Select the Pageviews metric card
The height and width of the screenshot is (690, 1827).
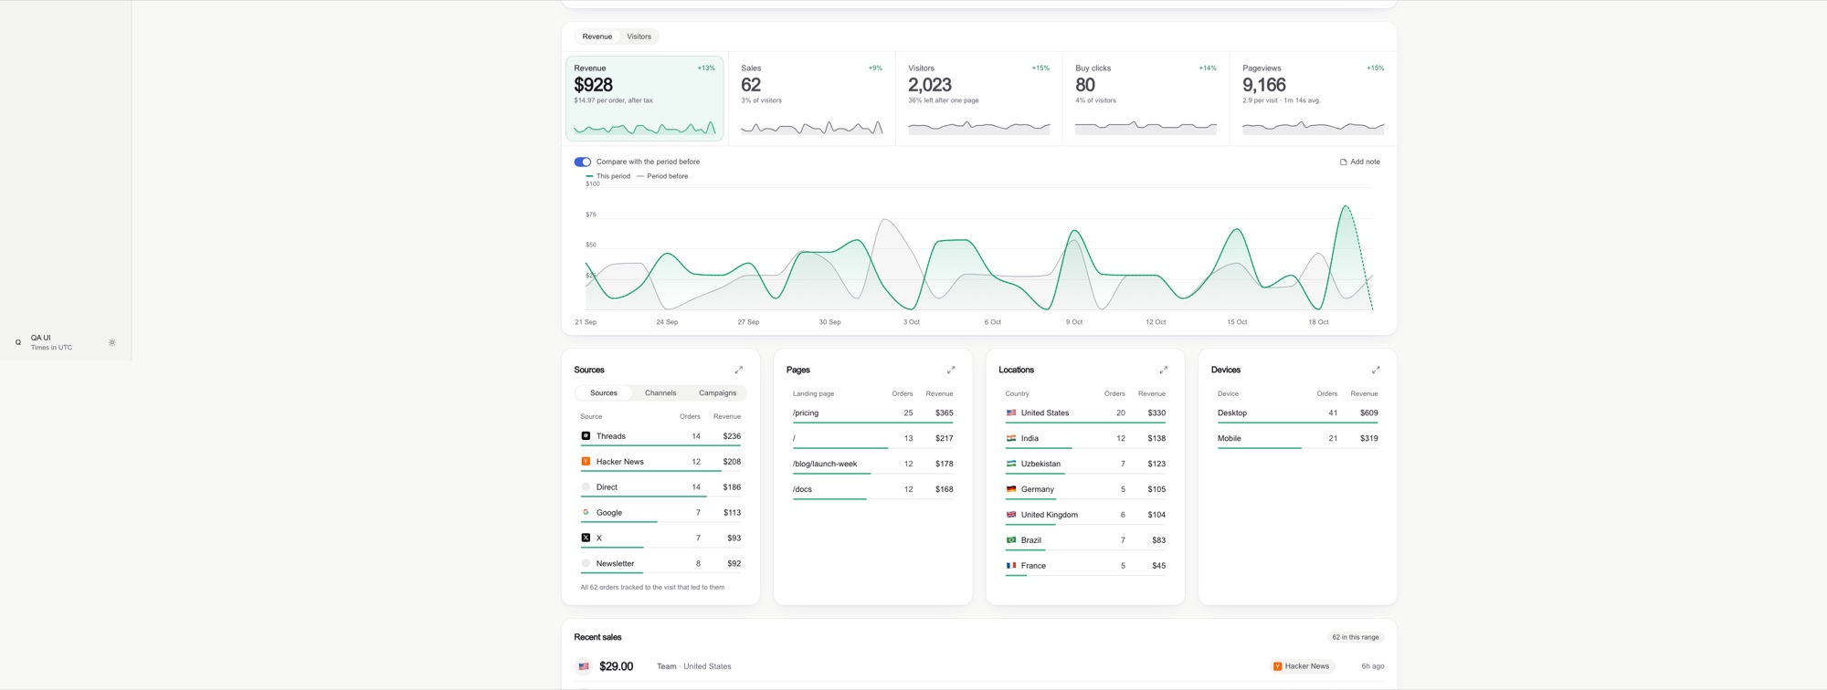[x=1313, y=99]
